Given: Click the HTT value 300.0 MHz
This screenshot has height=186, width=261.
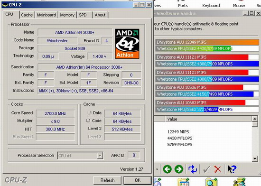Looking at the screenshot, I should 55,129.
